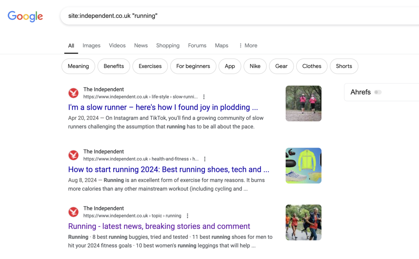This screenshot has height=259, width=419.
Task: Click The Independent favicon on slow runner result
Action: pos(73,93)
